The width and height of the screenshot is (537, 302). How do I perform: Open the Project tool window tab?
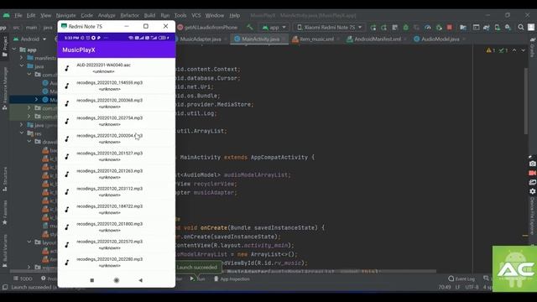pyautogui.click(x=5, y=46)
